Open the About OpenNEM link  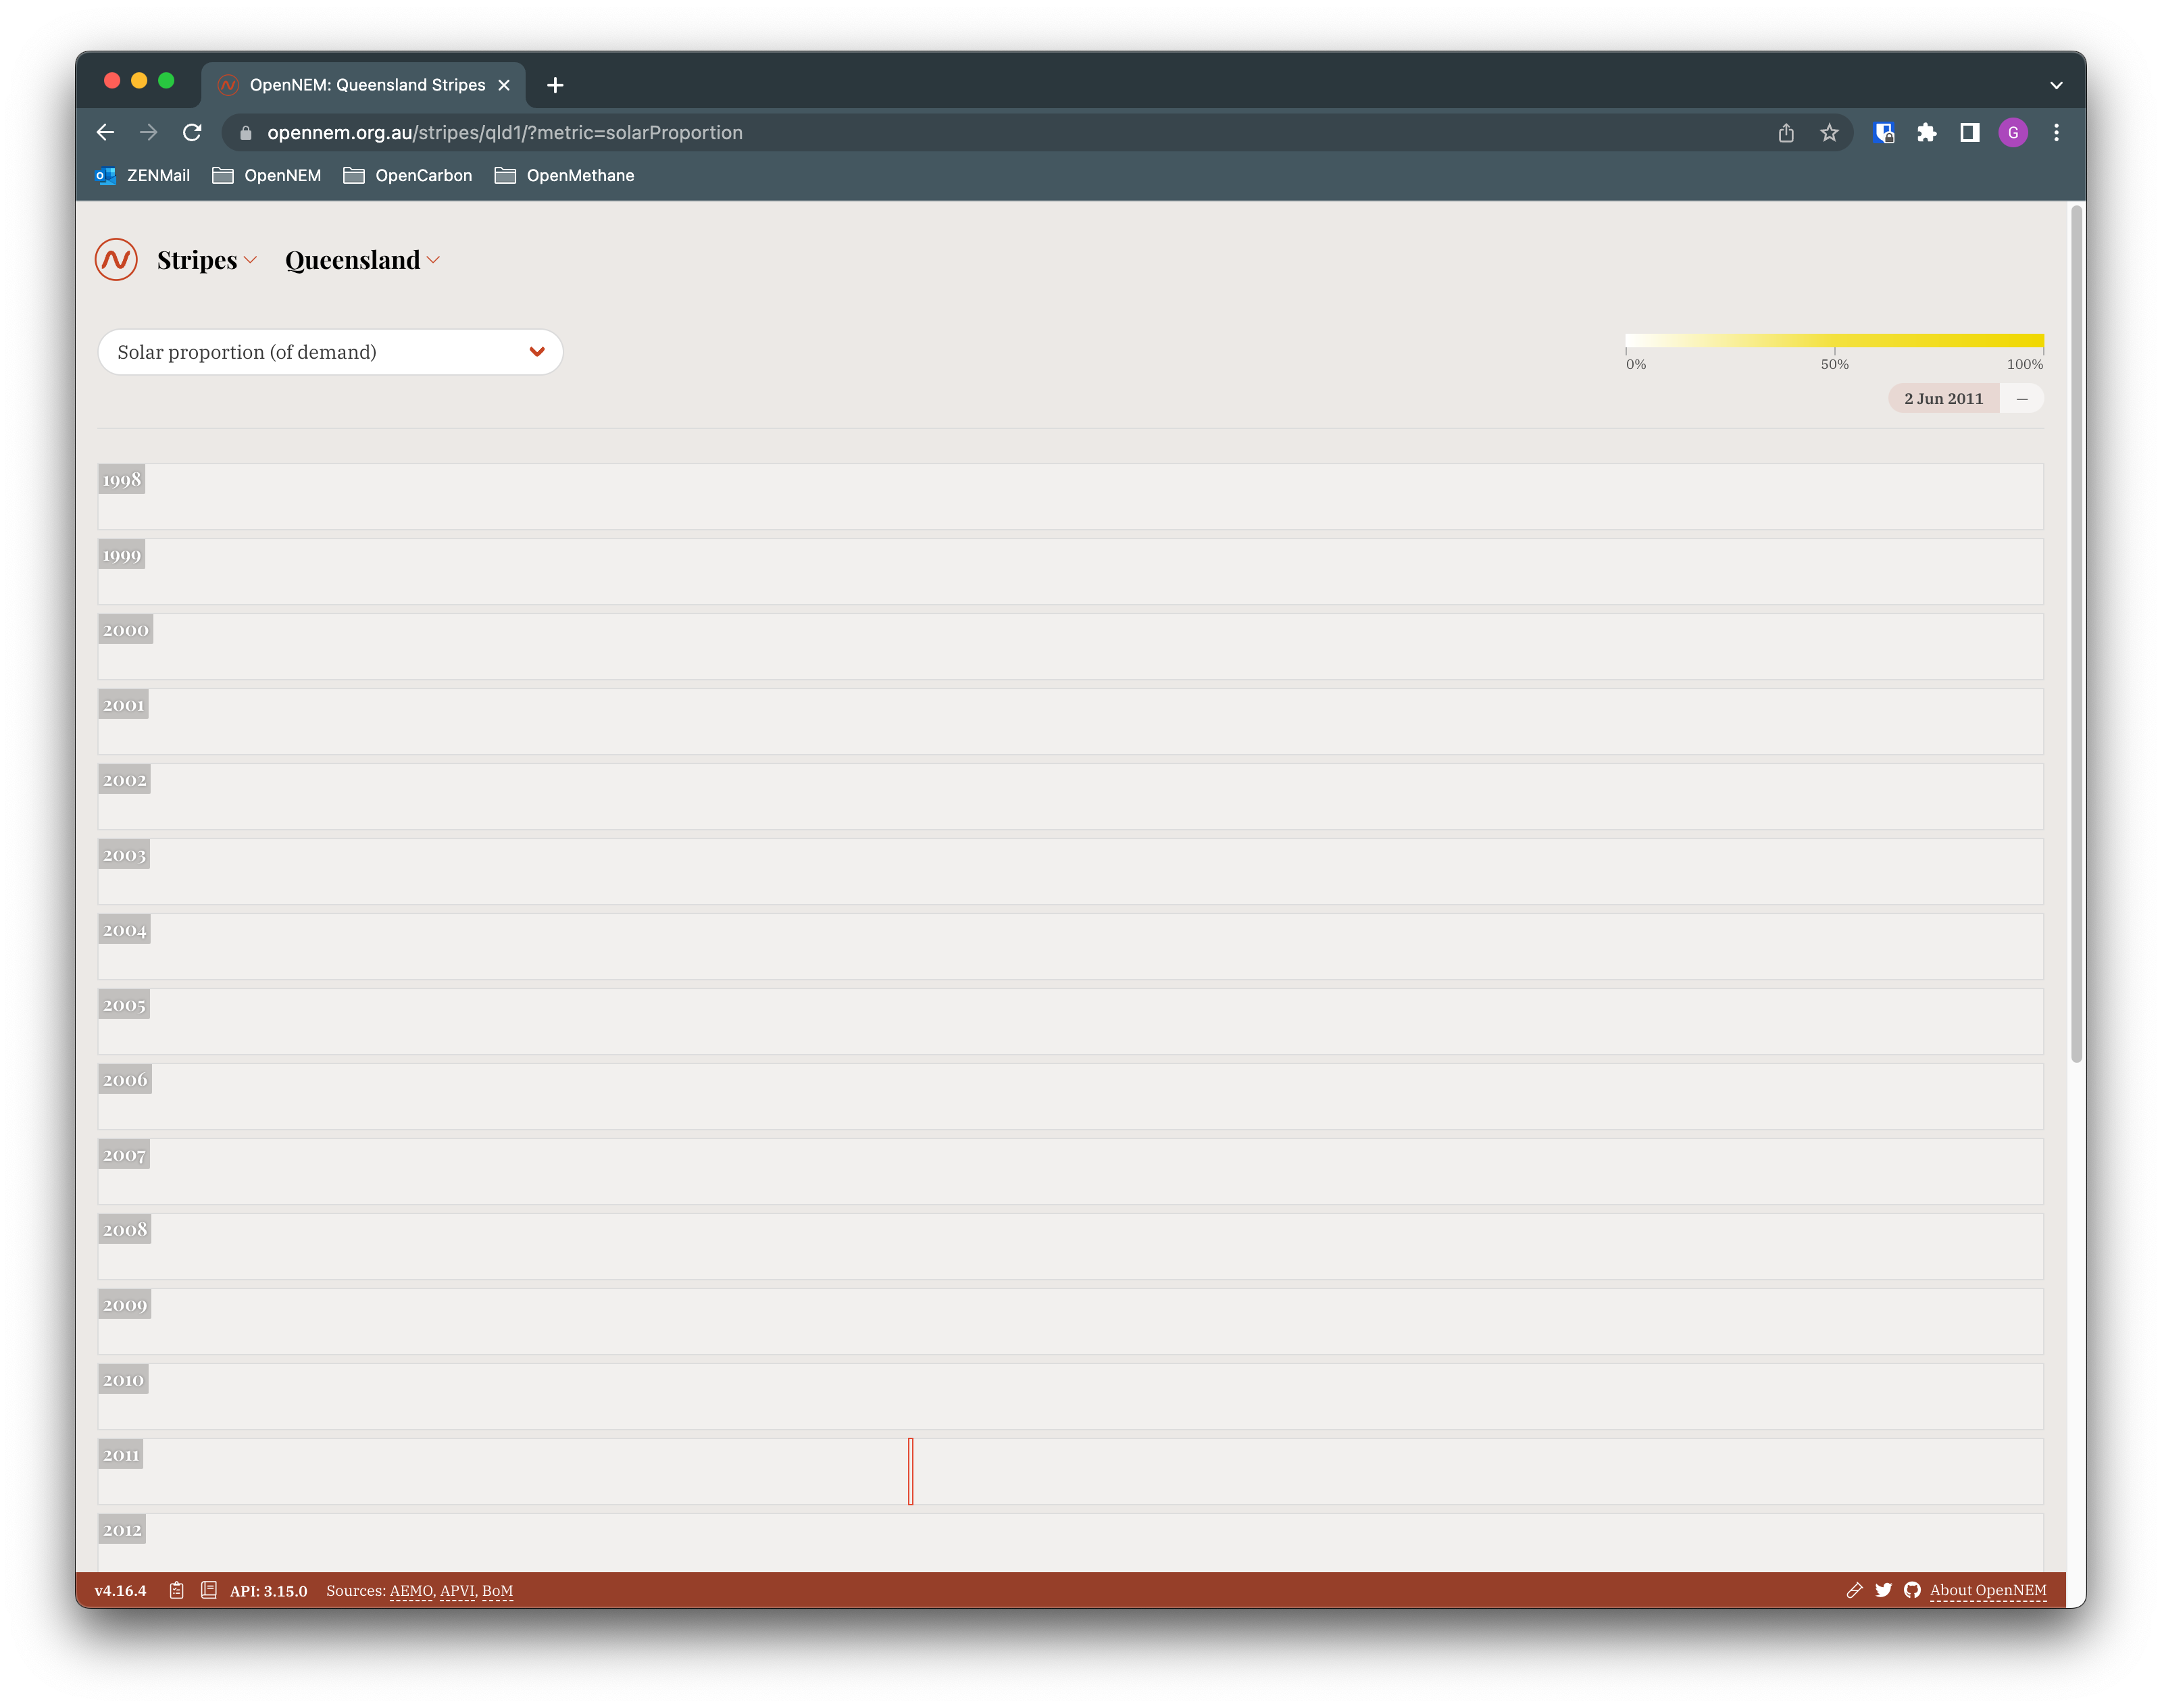[x=1987, y=1590]
